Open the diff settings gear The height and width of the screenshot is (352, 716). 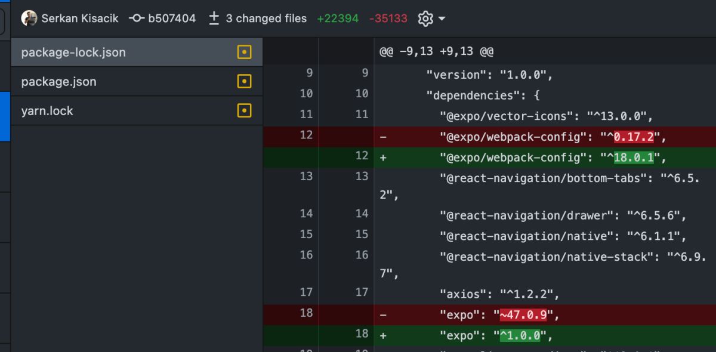tap(425, 18)
